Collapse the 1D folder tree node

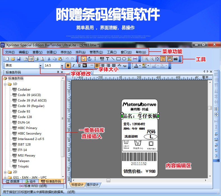pyautogui.click(x=5, y=84)
